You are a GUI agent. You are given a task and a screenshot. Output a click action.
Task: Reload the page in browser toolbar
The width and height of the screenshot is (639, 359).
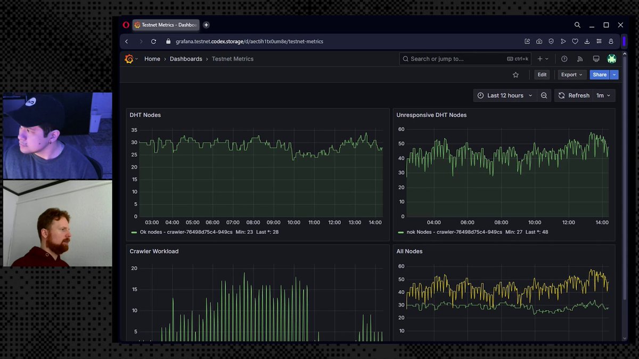(x=153, y=41)
